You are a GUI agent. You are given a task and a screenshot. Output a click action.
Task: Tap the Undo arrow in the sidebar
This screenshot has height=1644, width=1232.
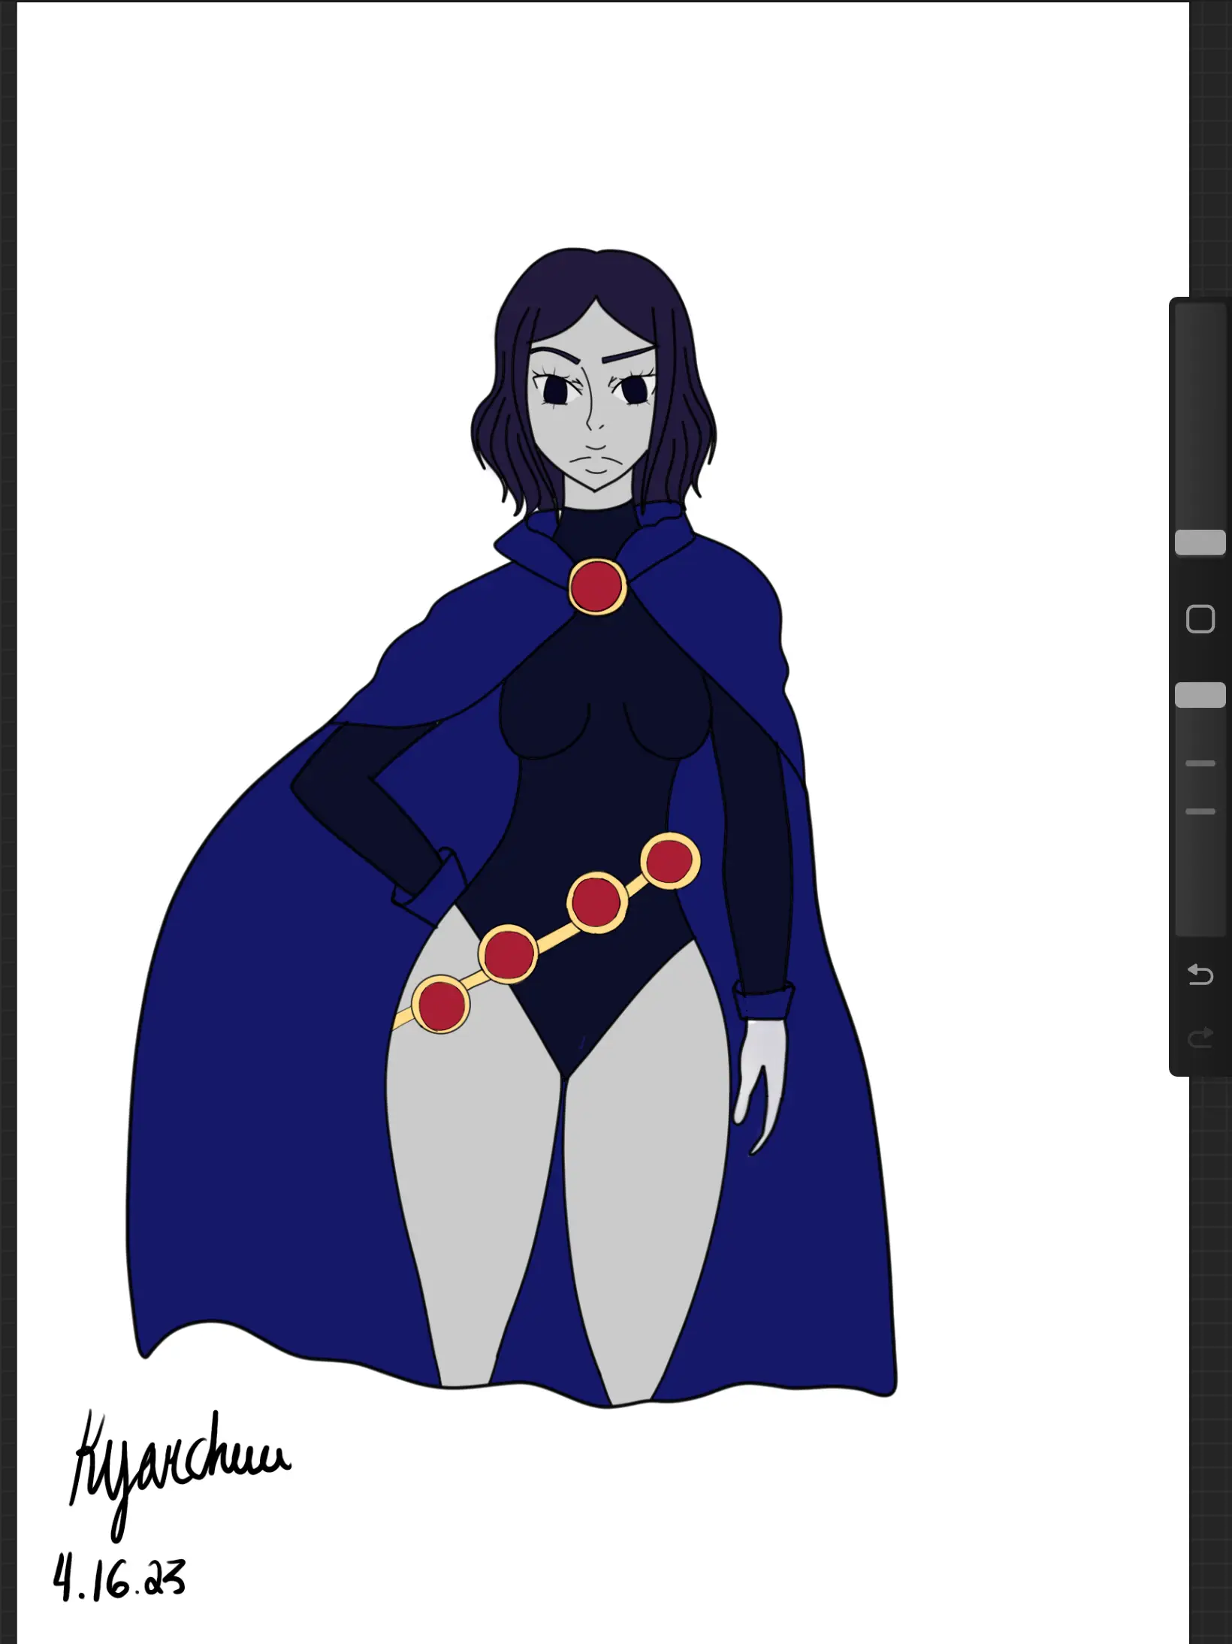tap(1200, 975)
